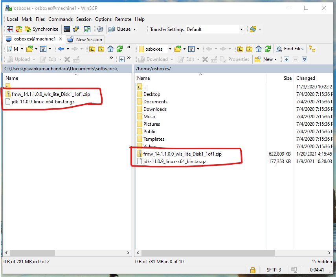The height and width of the screenshot is (277, 336).
Task: Open the Help menu
Action: (140, 19)
